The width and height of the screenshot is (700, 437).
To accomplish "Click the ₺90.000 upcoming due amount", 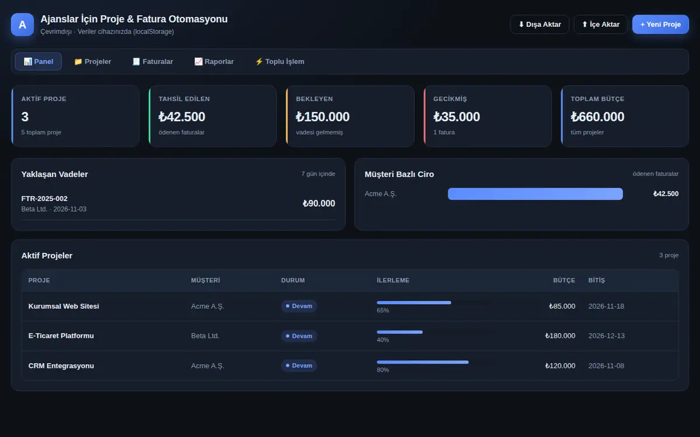I will coord(319,203).
